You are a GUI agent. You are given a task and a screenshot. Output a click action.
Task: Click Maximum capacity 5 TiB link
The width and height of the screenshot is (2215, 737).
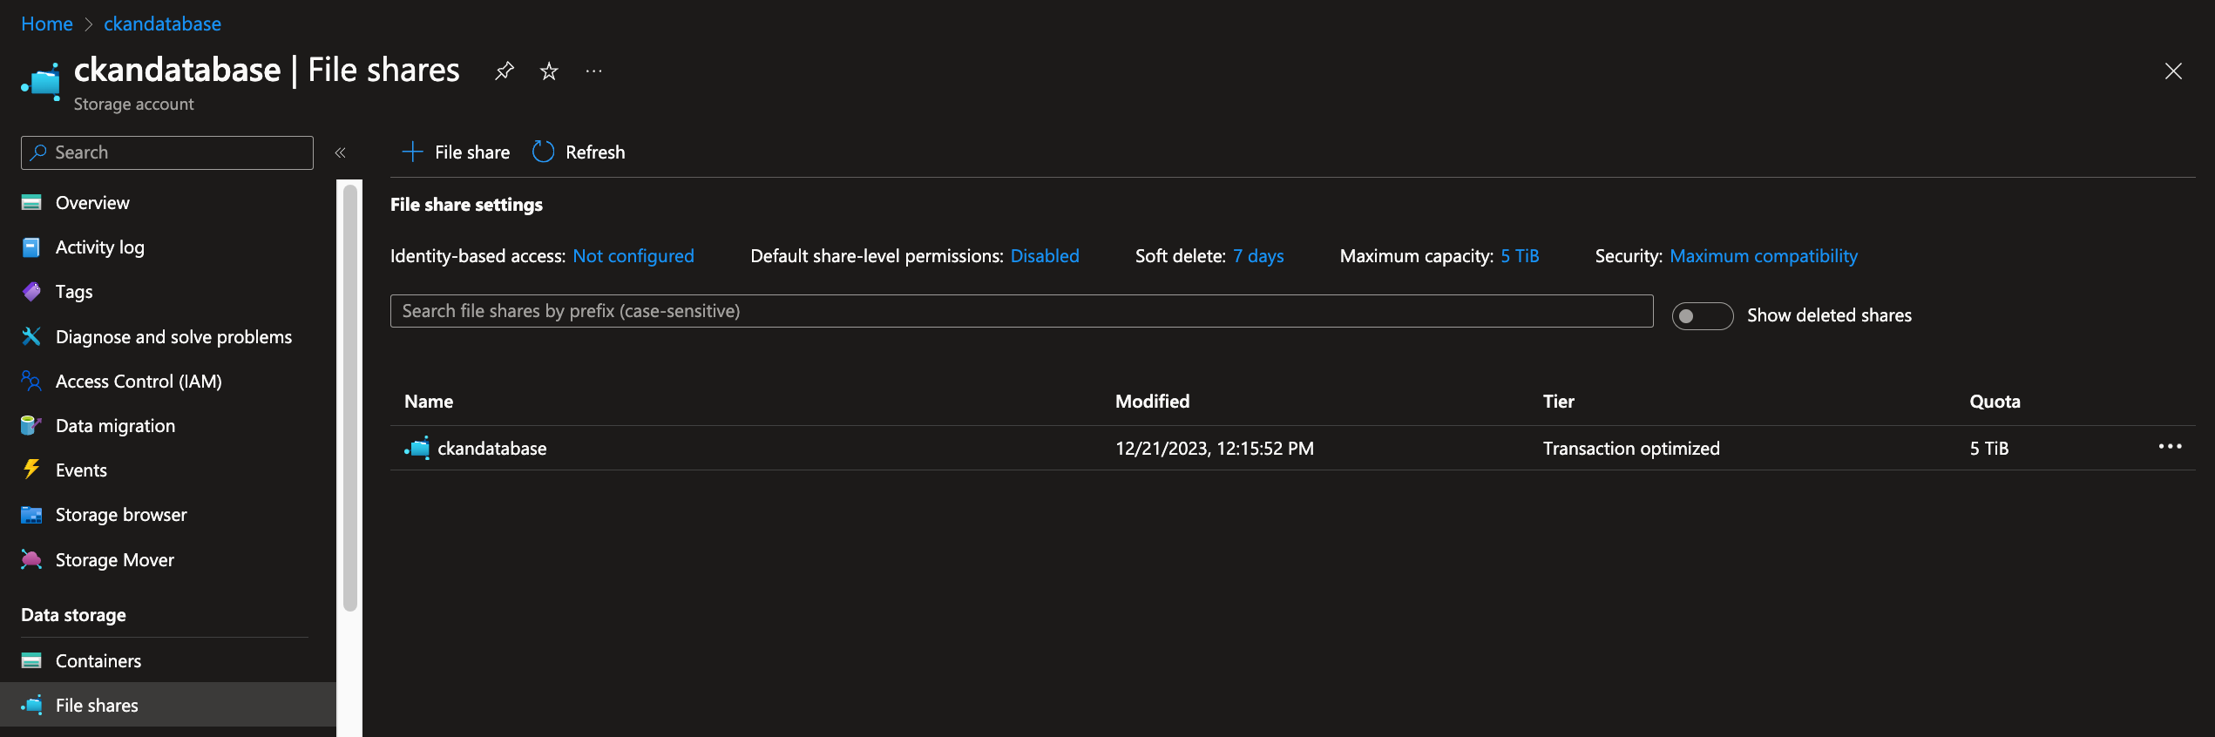point(1519,256)
